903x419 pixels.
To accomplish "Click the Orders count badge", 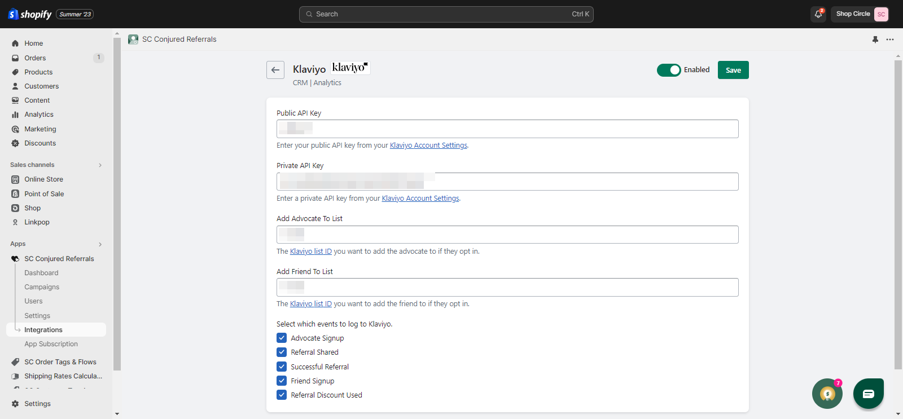I will tap(99, 58).
